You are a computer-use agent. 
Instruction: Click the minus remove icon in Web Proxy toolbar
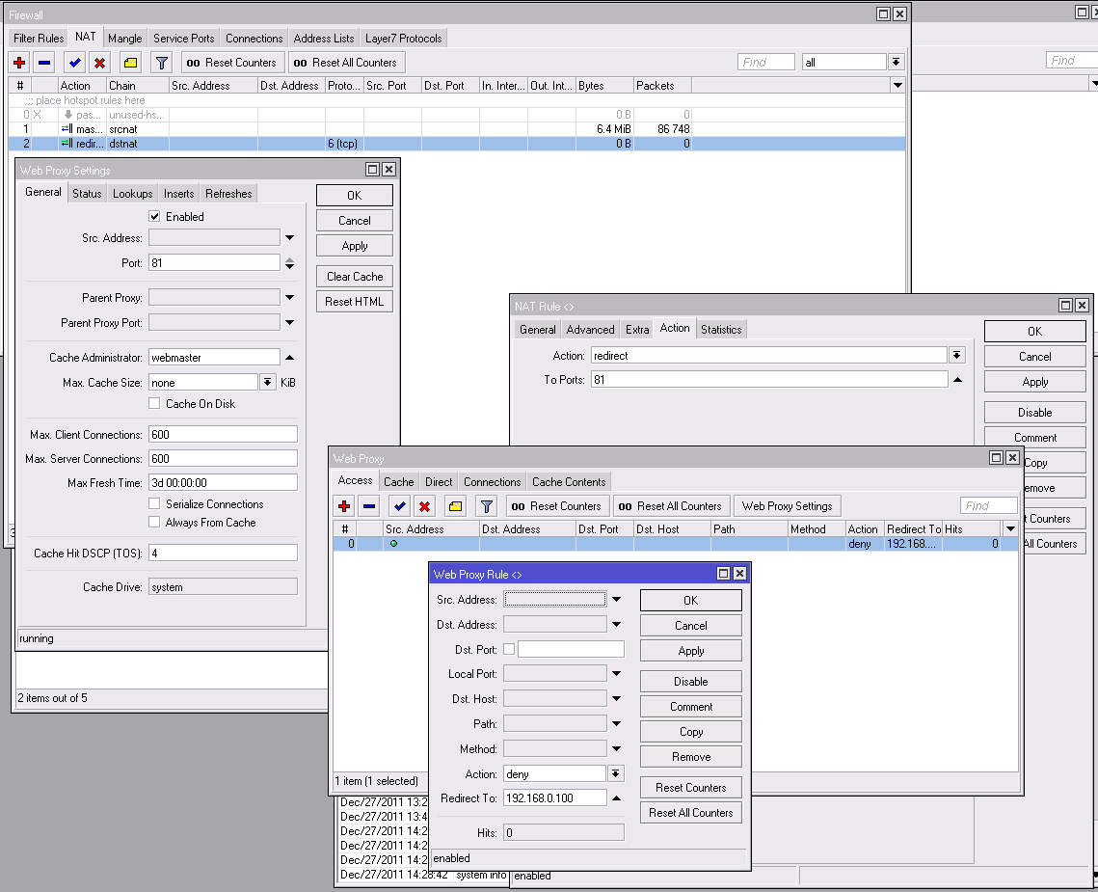[x=368, y=506]
